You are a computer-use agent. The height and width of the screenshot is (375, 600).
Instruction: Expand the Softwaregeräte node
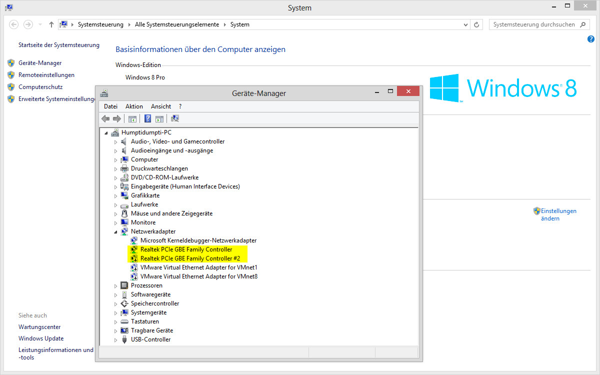coord(115,294)
